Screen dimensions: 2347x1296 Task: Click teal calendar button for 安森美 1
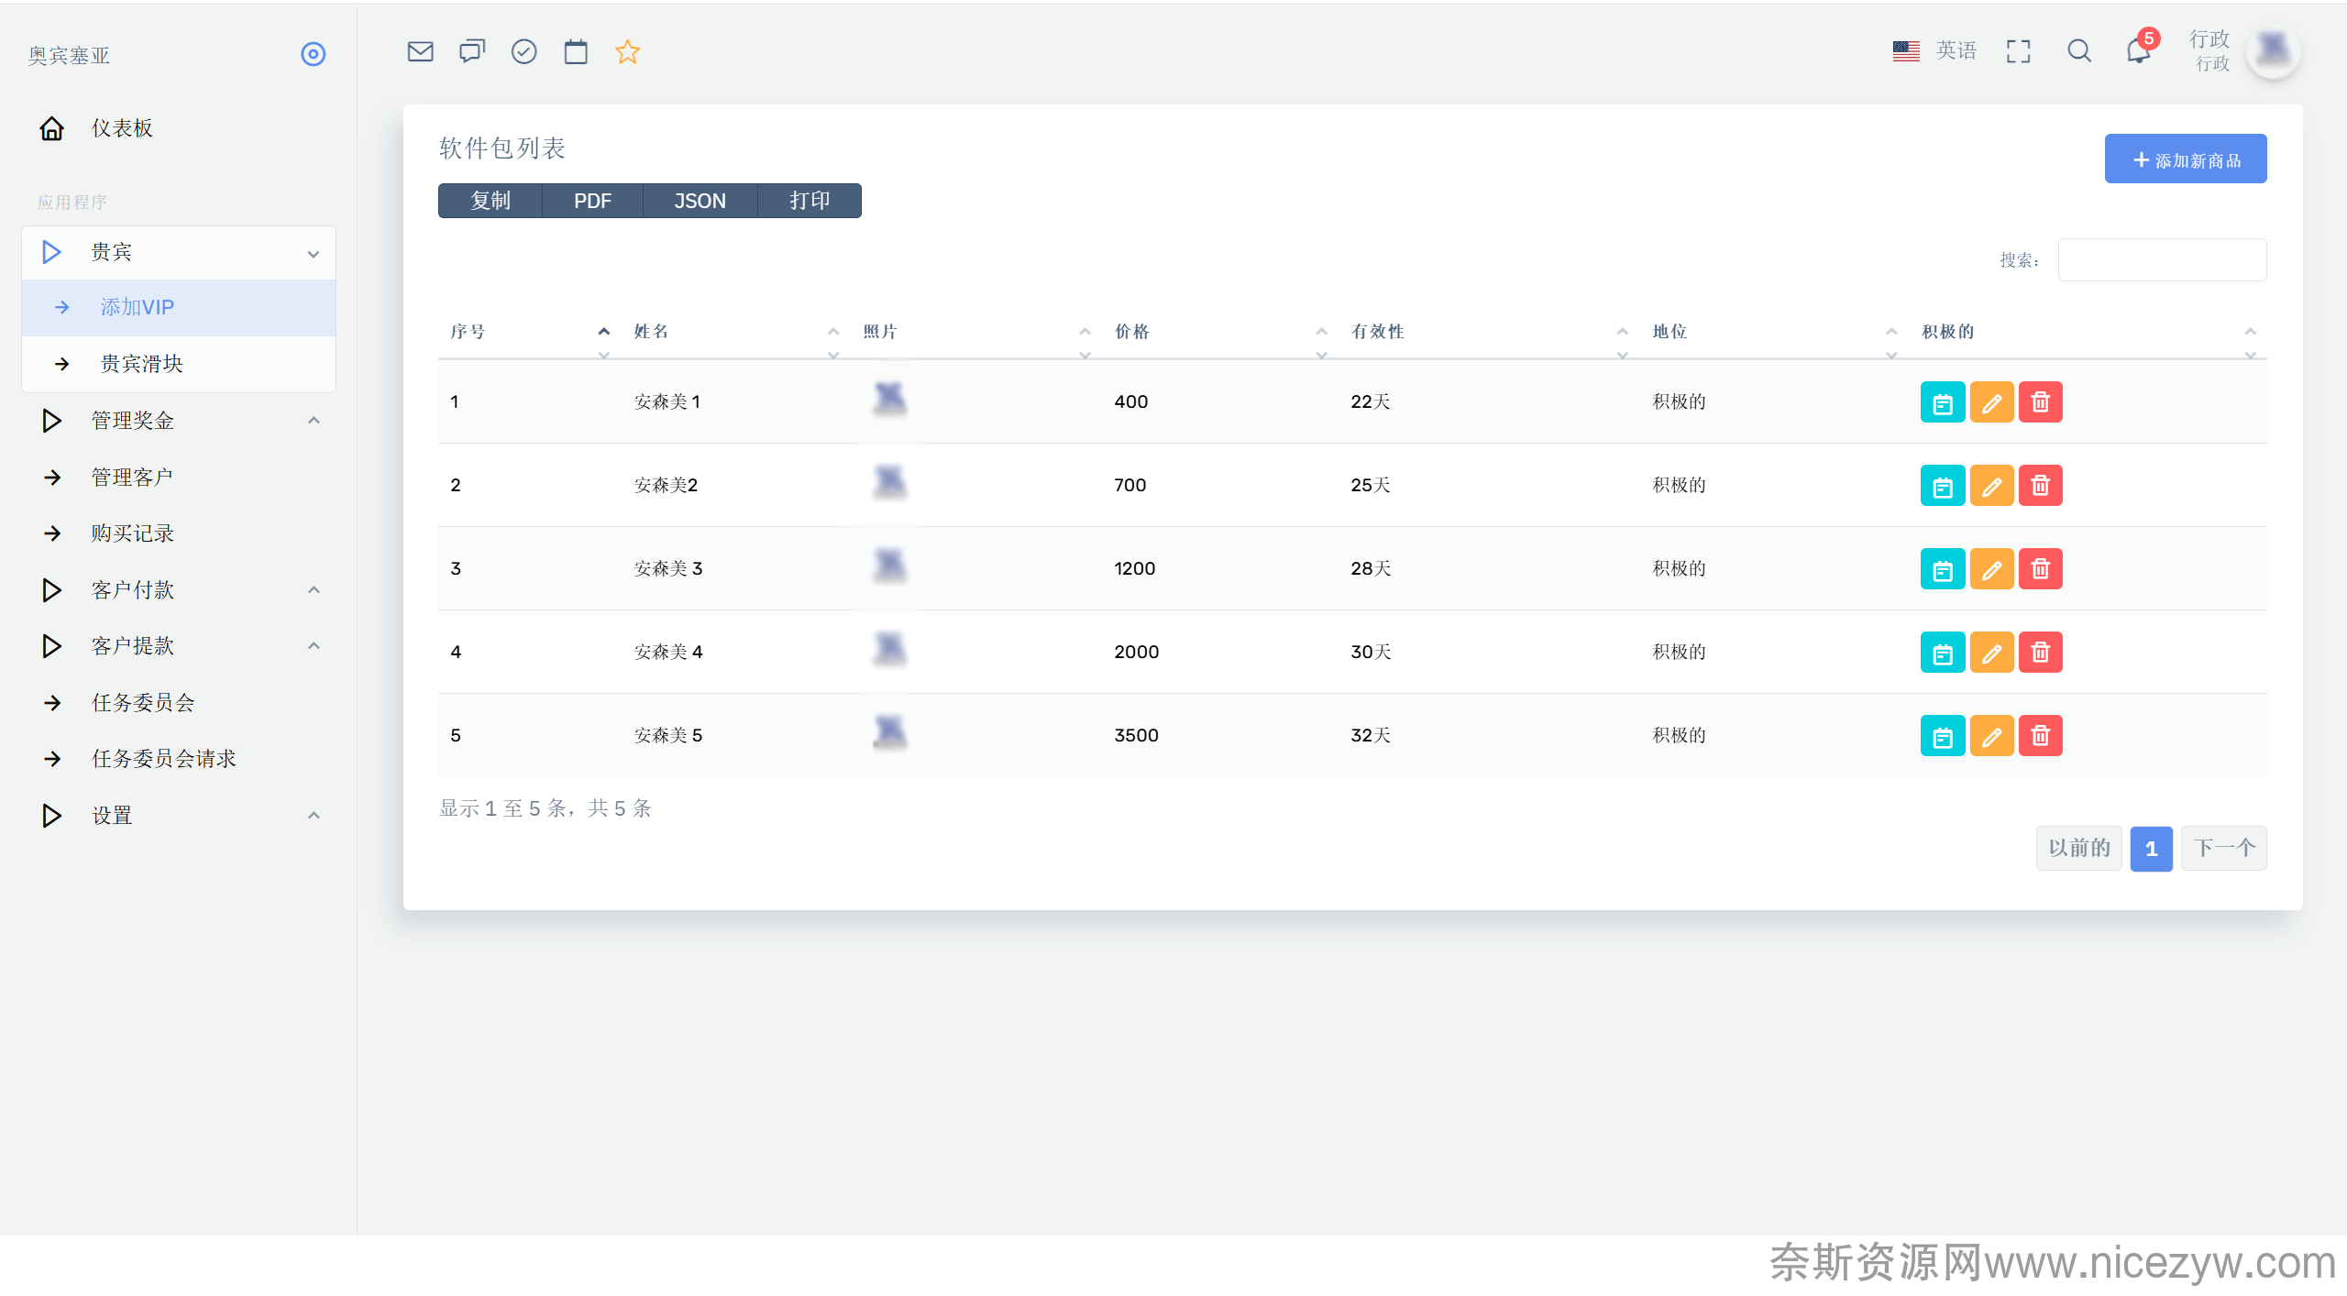[x=1943, y=402]
